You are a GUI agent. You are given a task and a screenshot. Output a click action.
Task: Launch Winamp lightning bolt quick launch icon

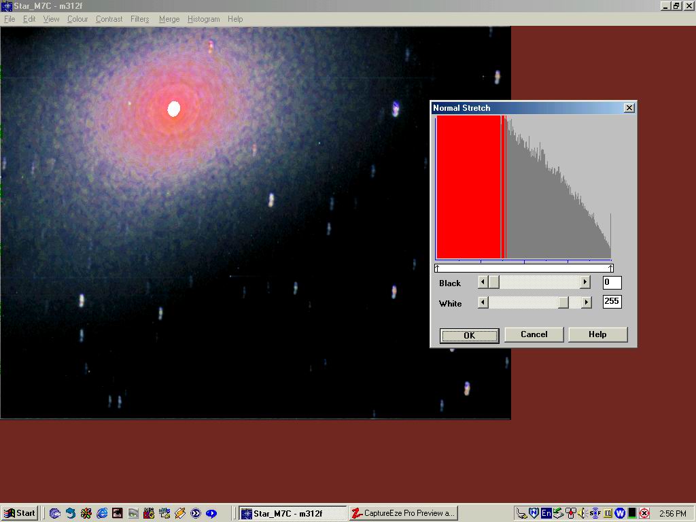(x=179, y=514)
